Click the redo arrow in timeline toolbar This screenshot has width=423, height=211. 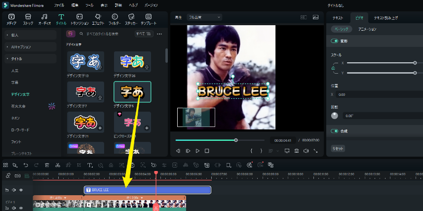37,165
